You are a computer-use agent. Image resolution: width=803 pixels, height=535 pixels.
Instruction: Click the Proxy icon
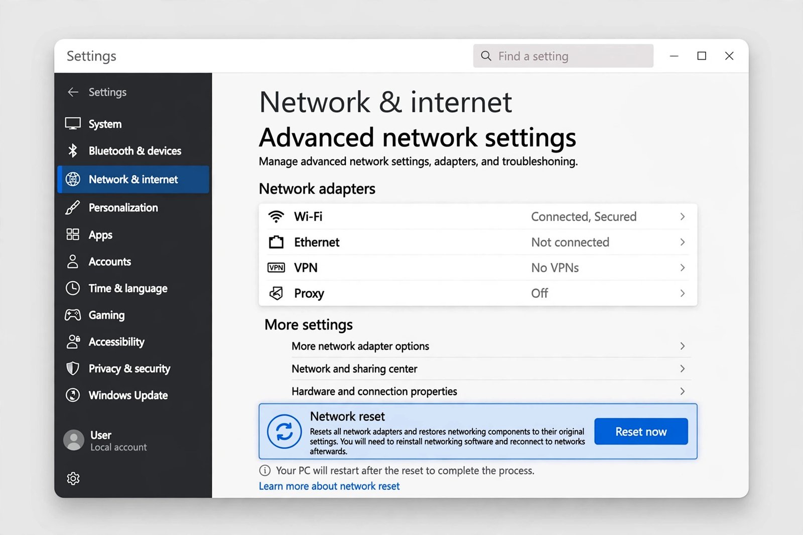[x=276, y=293]
